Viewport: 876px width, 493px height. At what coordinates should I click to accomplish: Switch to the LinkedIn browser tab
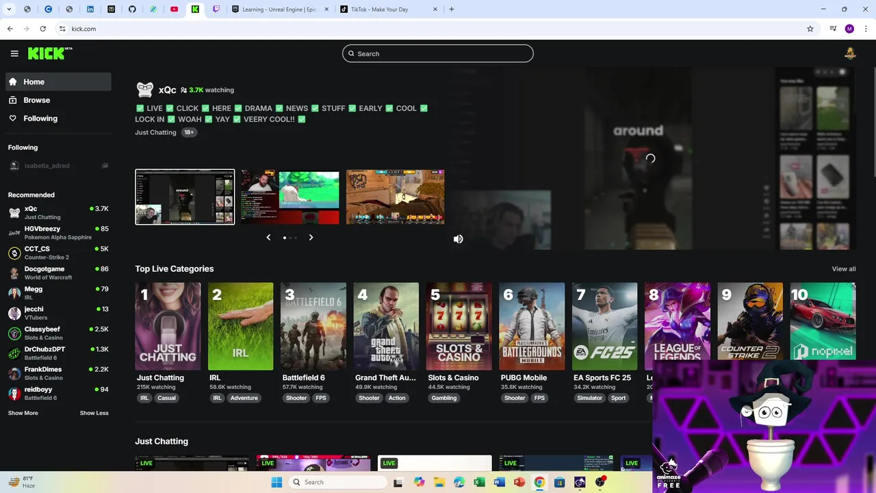90,10
